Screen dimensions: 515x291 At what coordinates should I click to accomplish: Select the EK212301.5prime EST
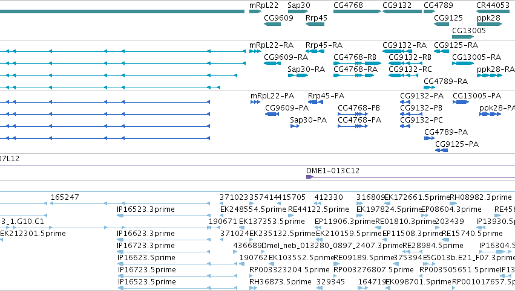pyautogui.click(x=33, y=234)
